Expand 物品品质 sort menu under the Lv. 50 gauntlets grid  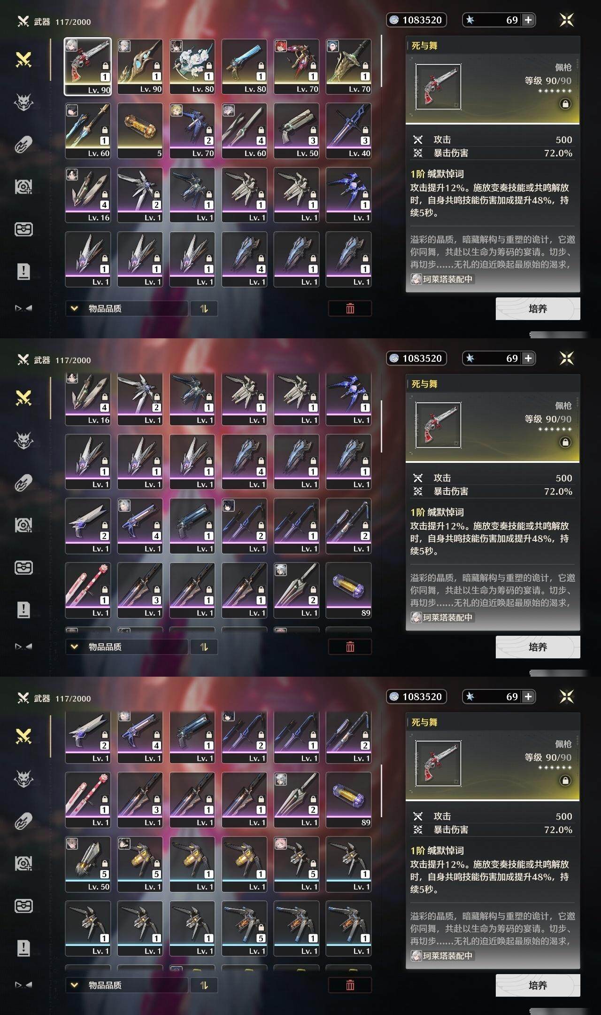pos(127,985)
